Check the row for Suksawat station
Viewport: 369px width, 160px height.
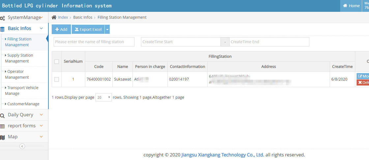click(57, 79)
